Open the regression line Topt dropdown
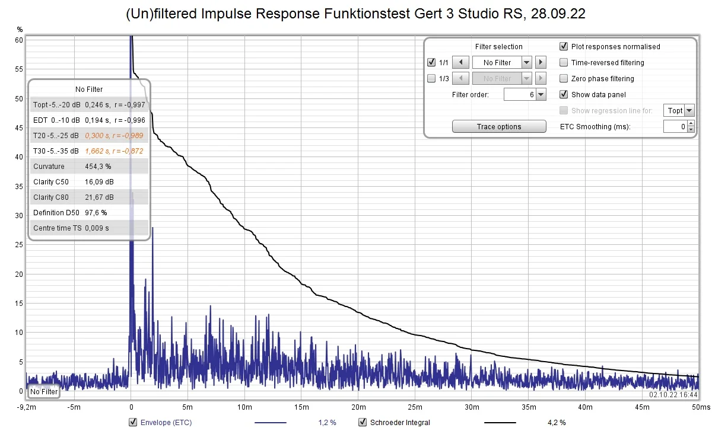The height and width of the screenshot is (431, 712). click(x=689, y=110)
